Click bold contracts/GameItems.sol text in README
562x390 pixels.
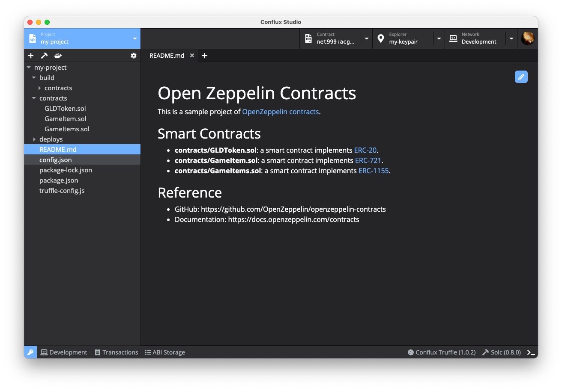(218, 171)
